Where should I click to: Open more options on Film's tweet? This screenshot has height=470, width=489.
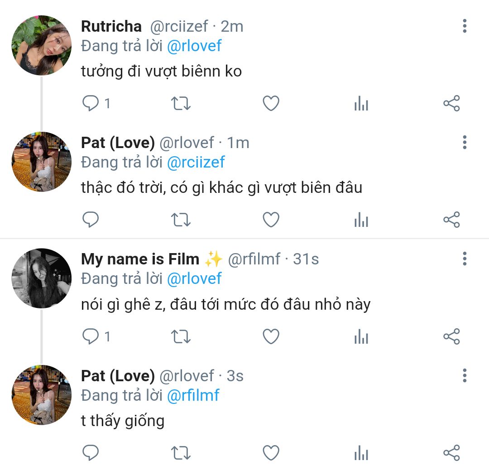tap(465, 259)
